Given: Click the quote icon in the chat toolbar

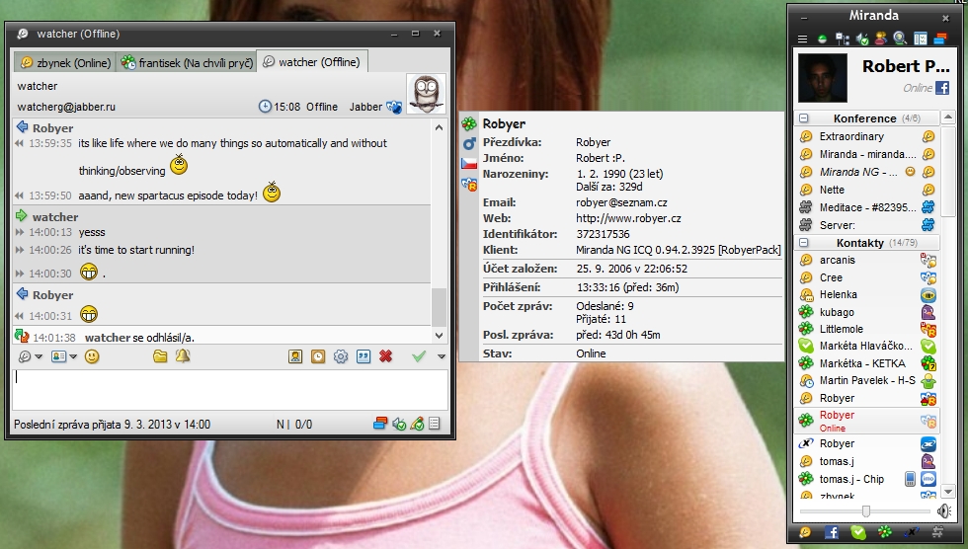Looking at the screenshot, I should 363,356.
